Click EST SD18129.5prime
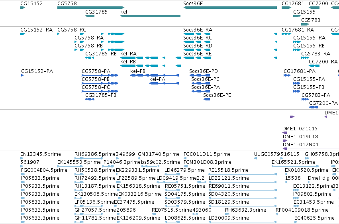Viewport: 339px width, 224px height. 243,206
